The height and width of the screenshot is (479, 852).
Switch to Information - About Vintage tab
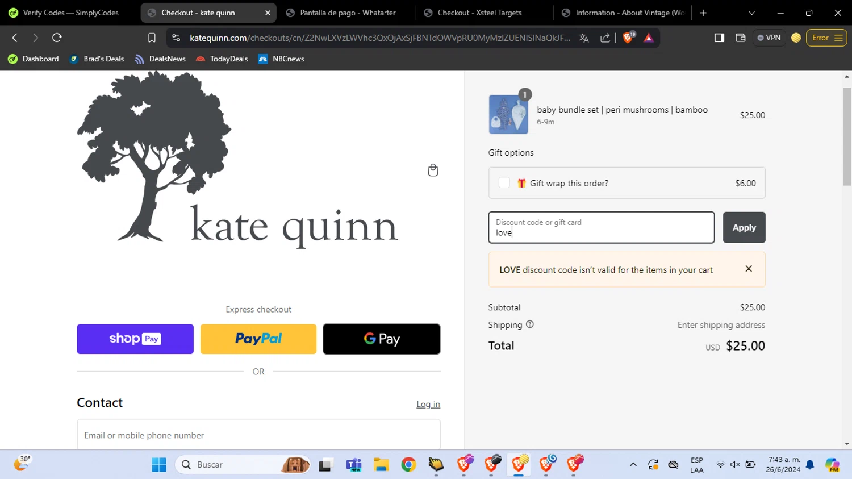coord(623,13)
